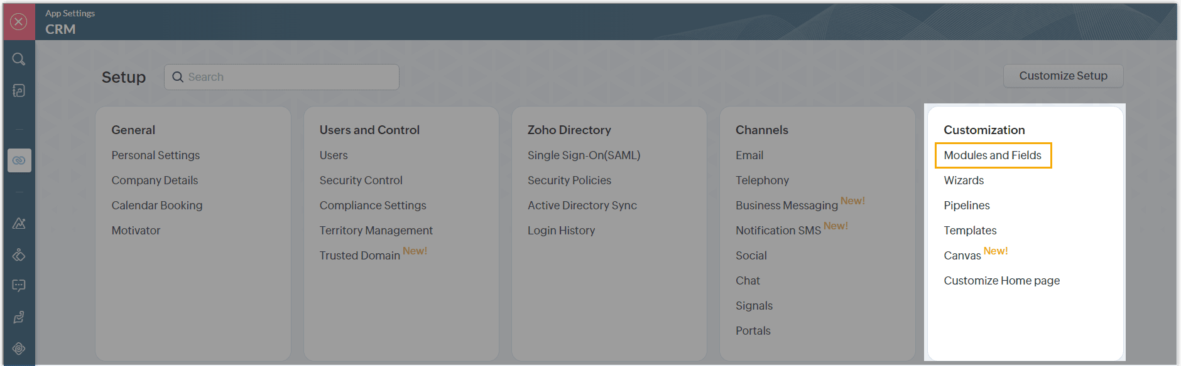Open Personal Settings under General
The width and height of the screenshot is (1181, 366).
pos(155,155)
